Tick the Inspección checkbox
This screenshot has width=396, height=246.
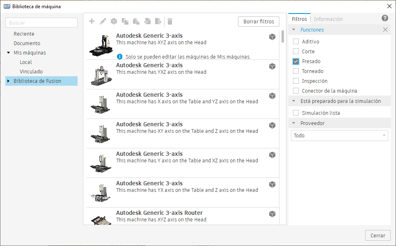(x=296, y=81)
